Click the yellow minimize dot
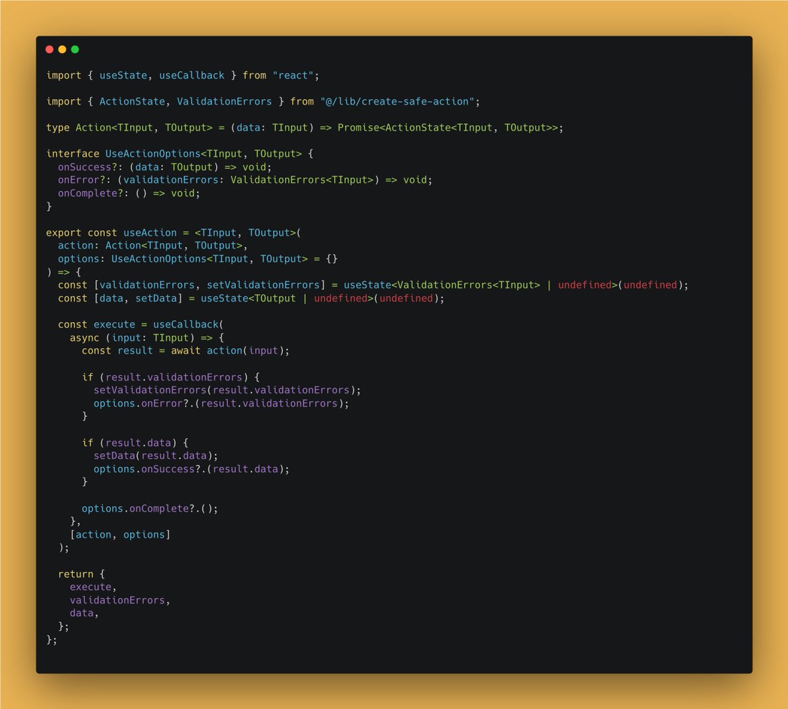This screenshot has height=709, width=788. (62, 49)
